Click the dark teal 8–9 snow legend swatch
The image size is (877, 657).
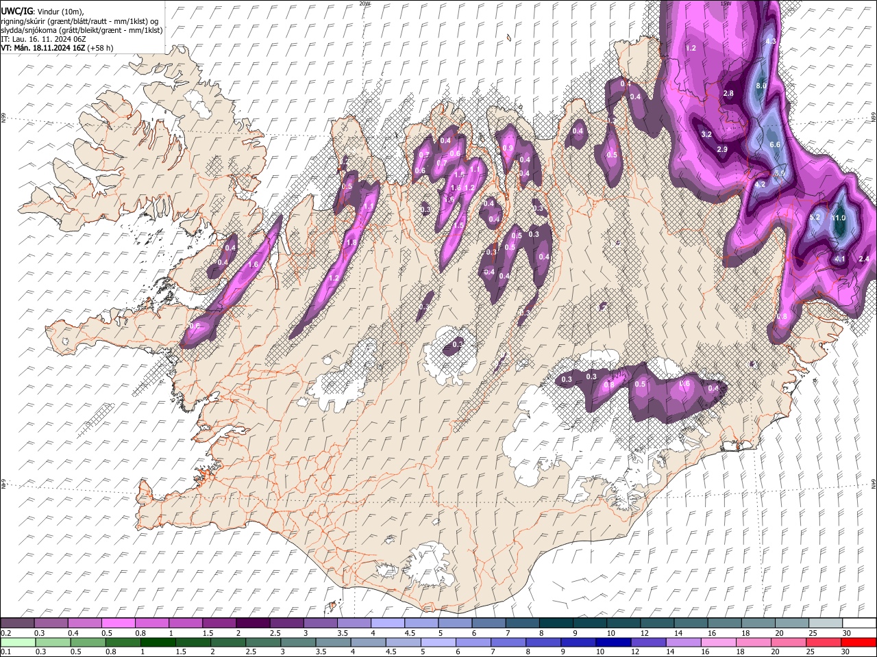pos(556,623)
